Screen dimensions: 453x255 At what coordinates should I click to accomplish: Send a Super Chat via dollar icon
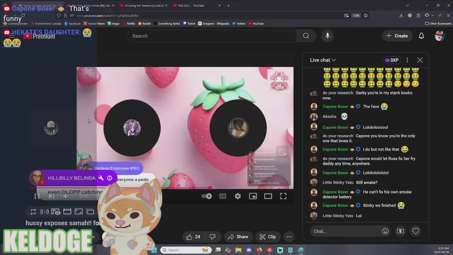400,231
